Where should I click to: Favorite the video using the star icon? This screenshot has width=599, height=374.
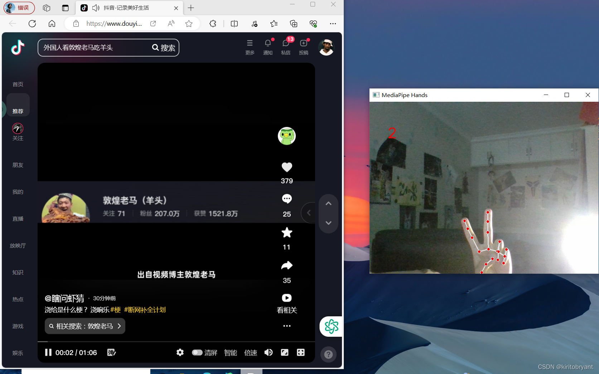tap(286, 232)
